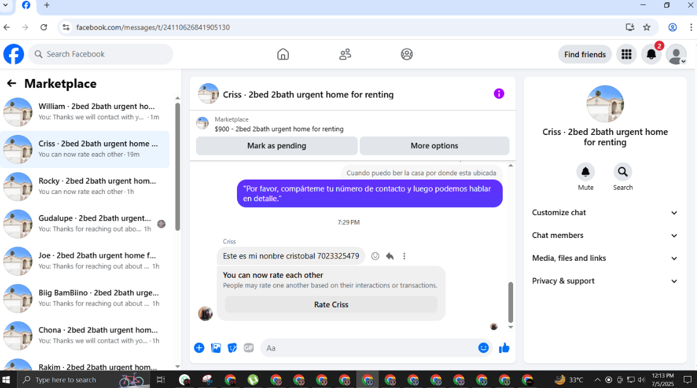
Task: Open conversation information purple icon
Action: 499,93
